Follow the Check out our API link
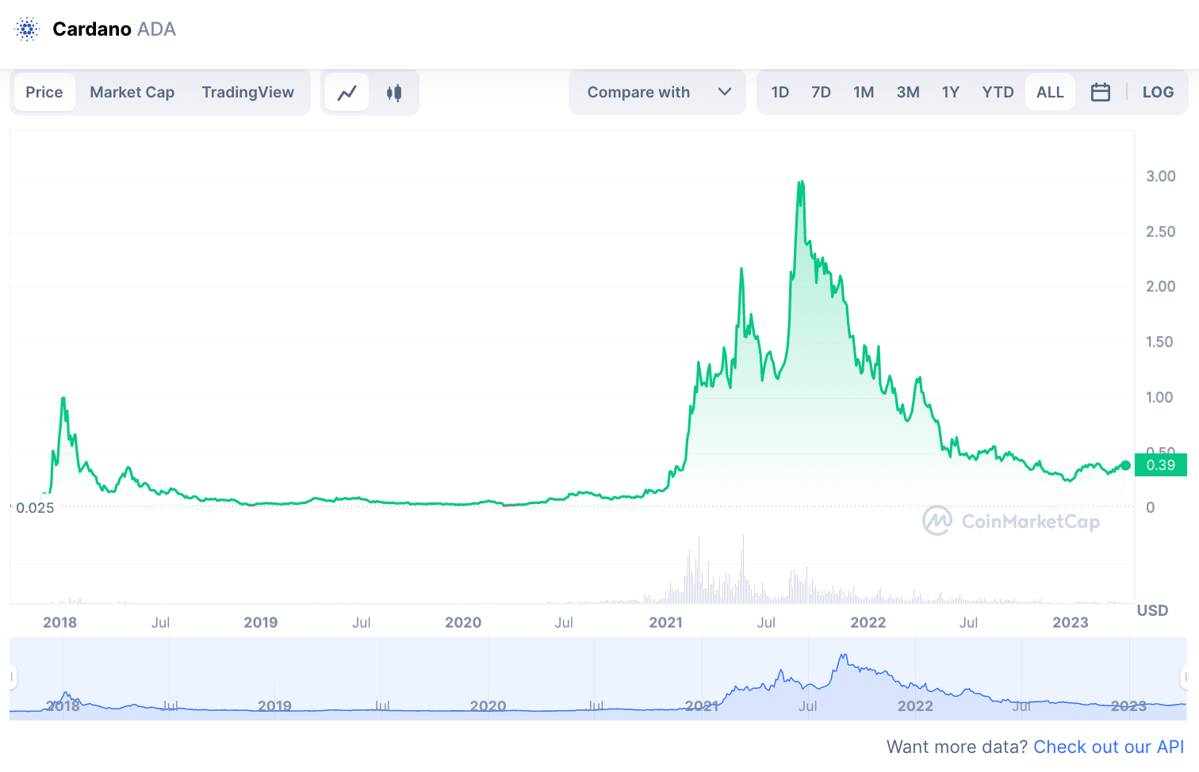 pyautogui.click(x=1109, y=747)
